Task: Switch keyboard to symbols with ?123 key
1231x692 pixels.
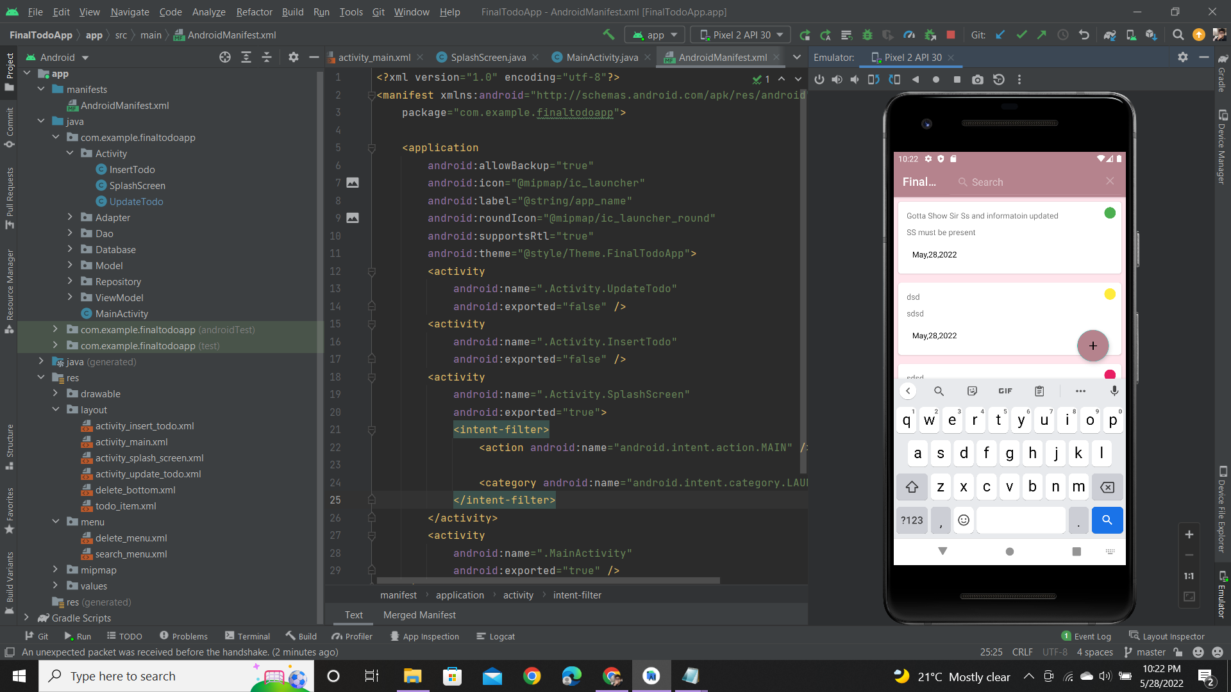Action: tap(912, 520)
